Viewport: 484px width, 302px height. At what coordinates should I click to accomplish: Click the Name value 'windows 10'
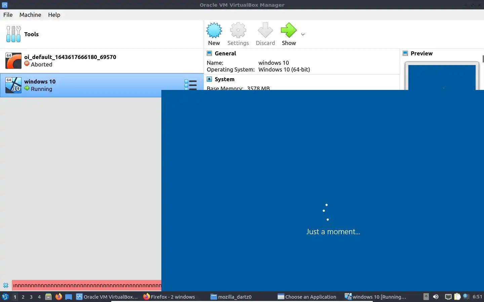274,63
